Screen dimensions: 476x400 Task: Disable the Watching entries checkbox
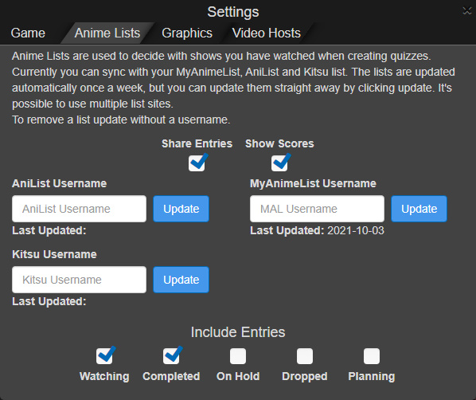click(x=104, y=356)
